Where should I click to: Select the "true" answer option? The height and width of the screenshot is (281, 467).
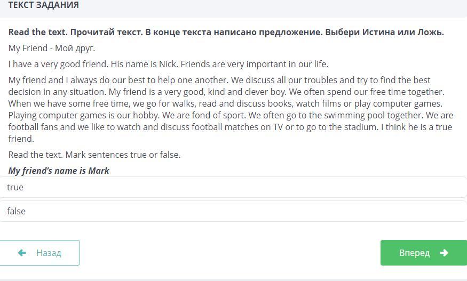click(233, 187)
